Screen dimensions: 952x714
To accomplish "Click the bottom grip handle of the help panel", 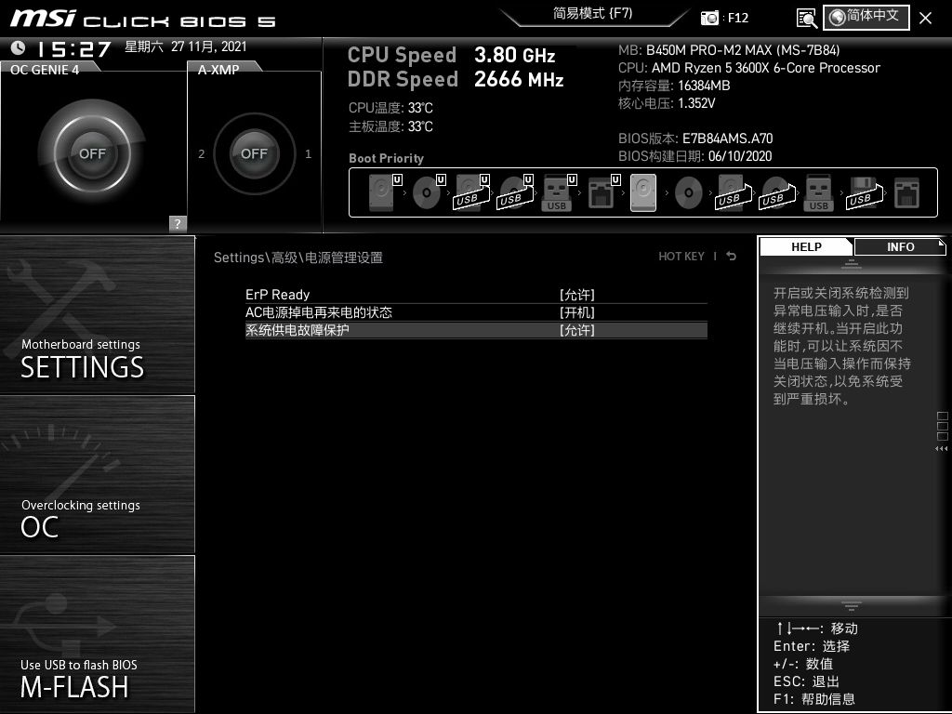I will pyautogui.click(x=852, y=605).
